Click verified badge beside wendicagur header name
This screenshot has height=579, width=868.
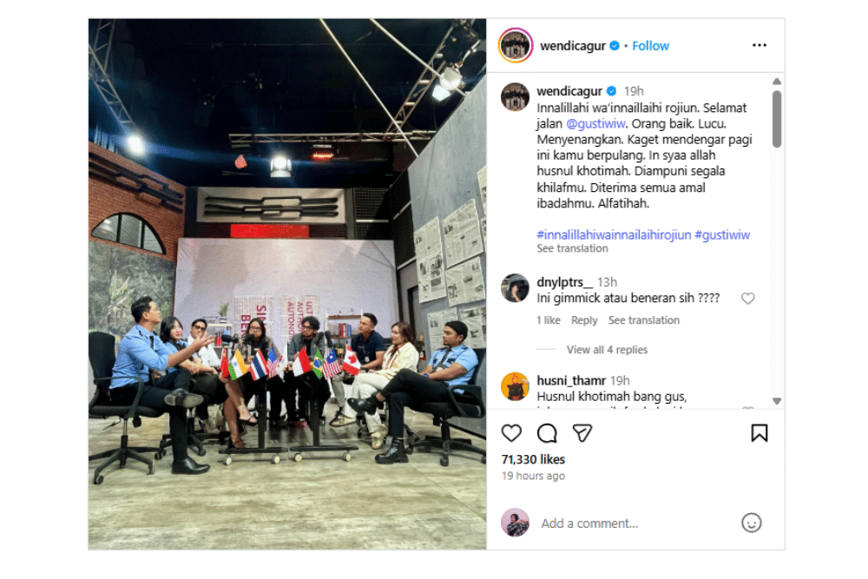(x=615, y=46)
